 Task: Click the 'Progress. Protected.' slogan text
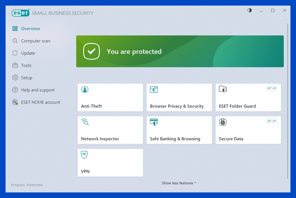pos(27,185)
